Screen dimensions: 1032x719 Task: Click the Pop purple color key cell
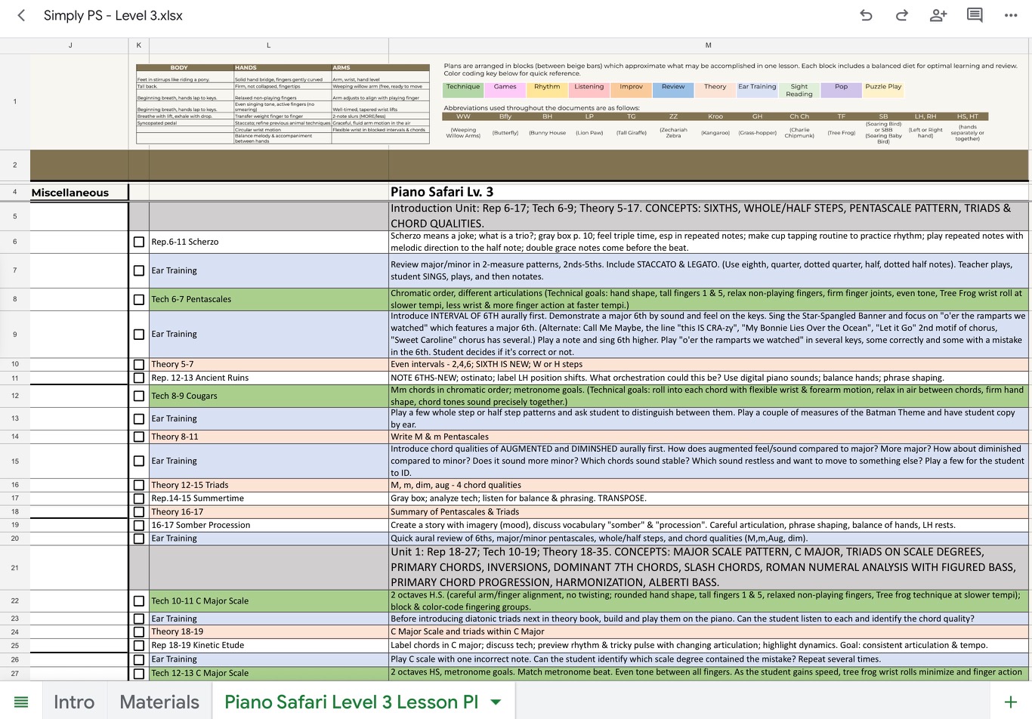point(841,90)
